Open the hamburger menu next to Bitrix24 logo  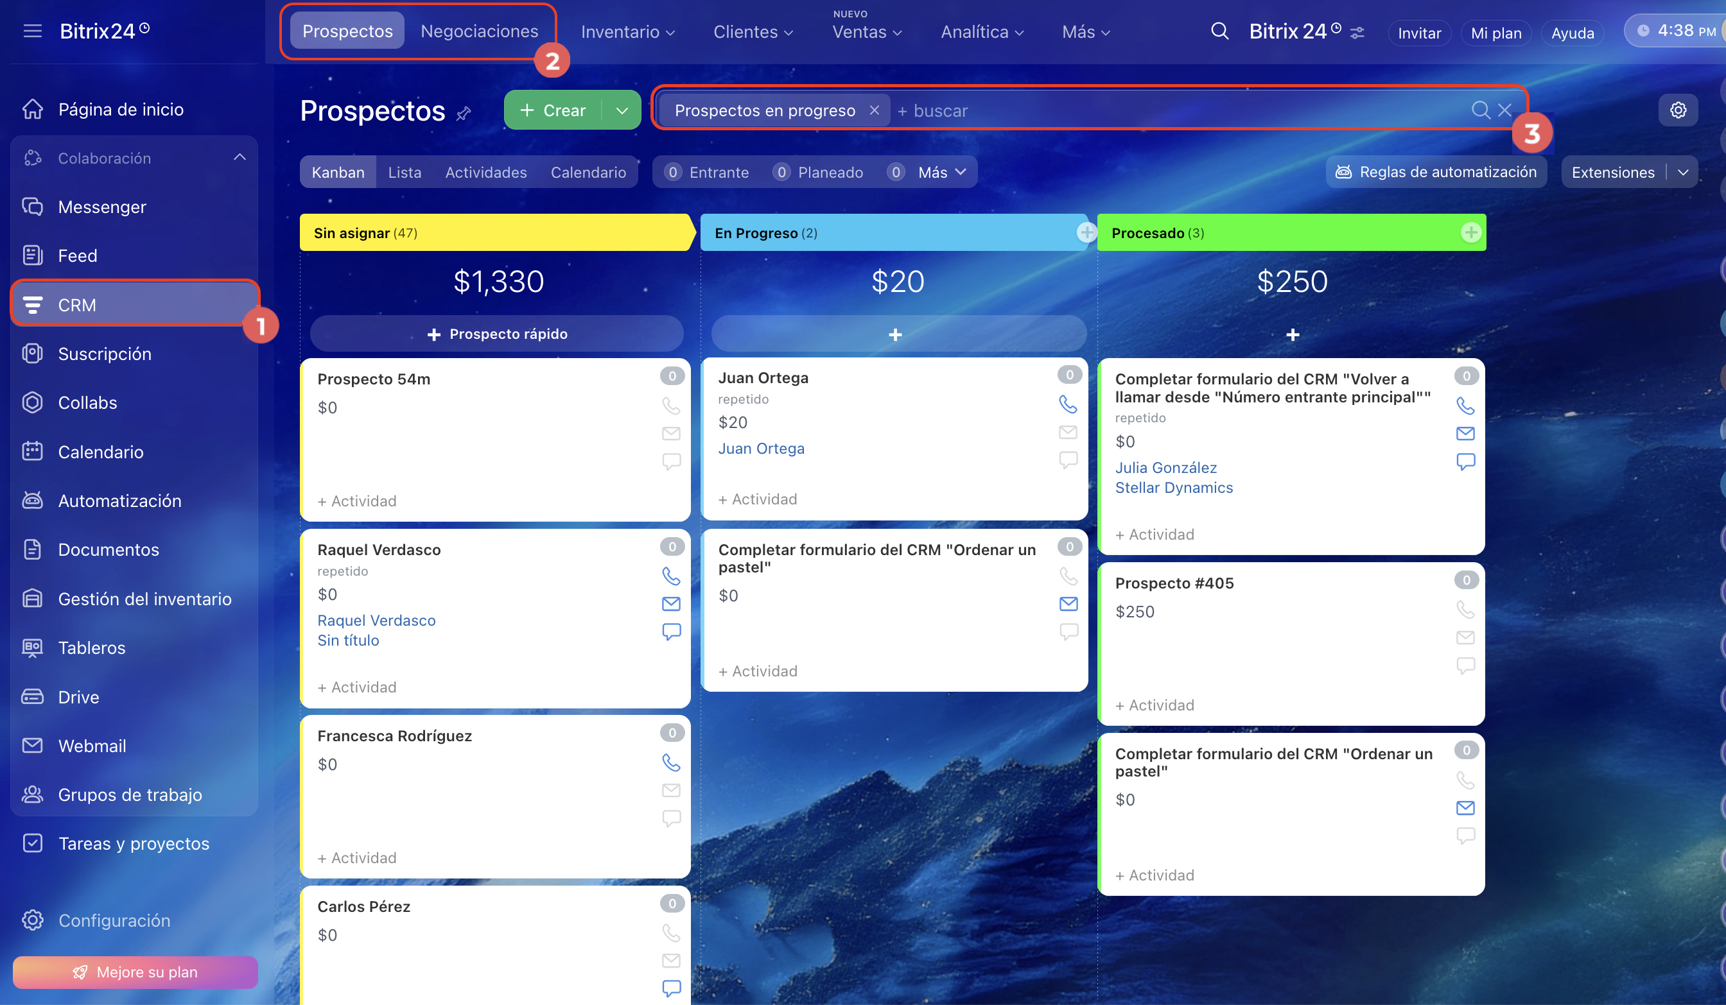pos(32,31)
